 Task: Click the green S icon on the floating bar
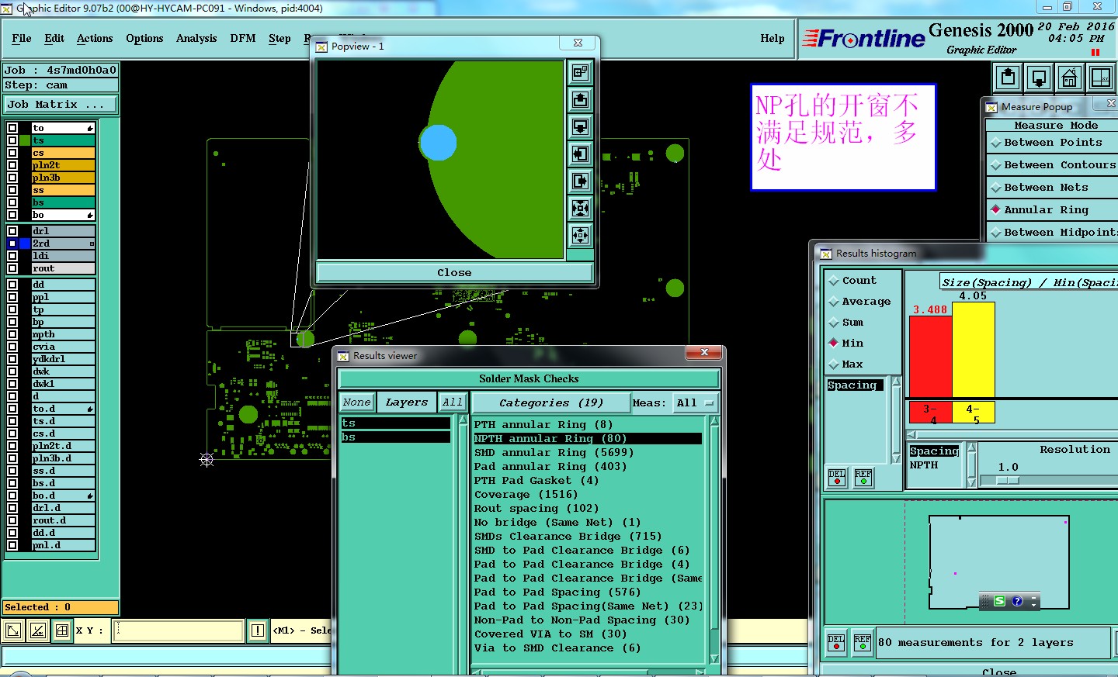tap(1000, 601)
